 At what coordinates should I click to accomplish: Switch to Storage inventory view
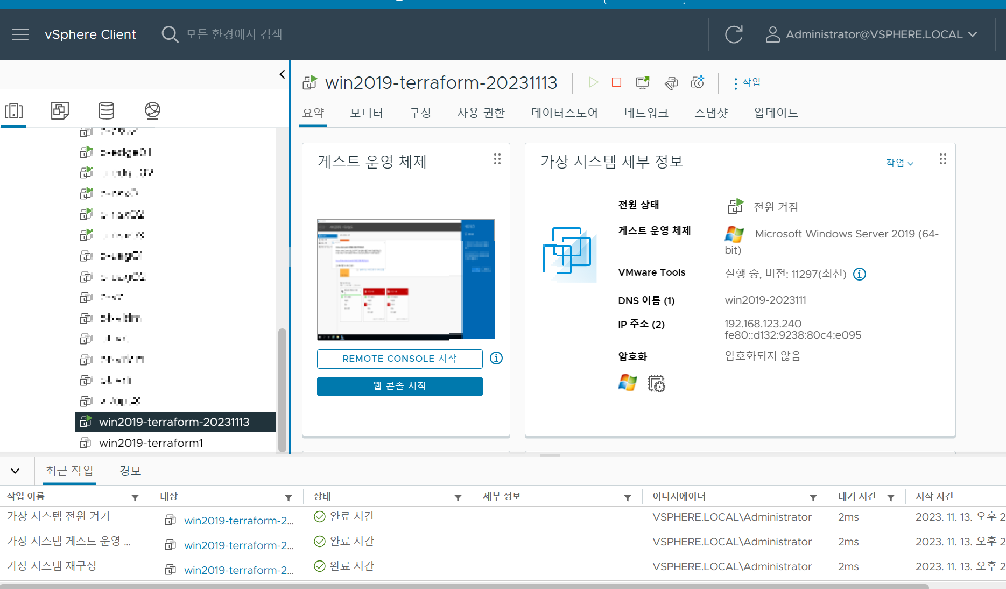pos(106,110)
